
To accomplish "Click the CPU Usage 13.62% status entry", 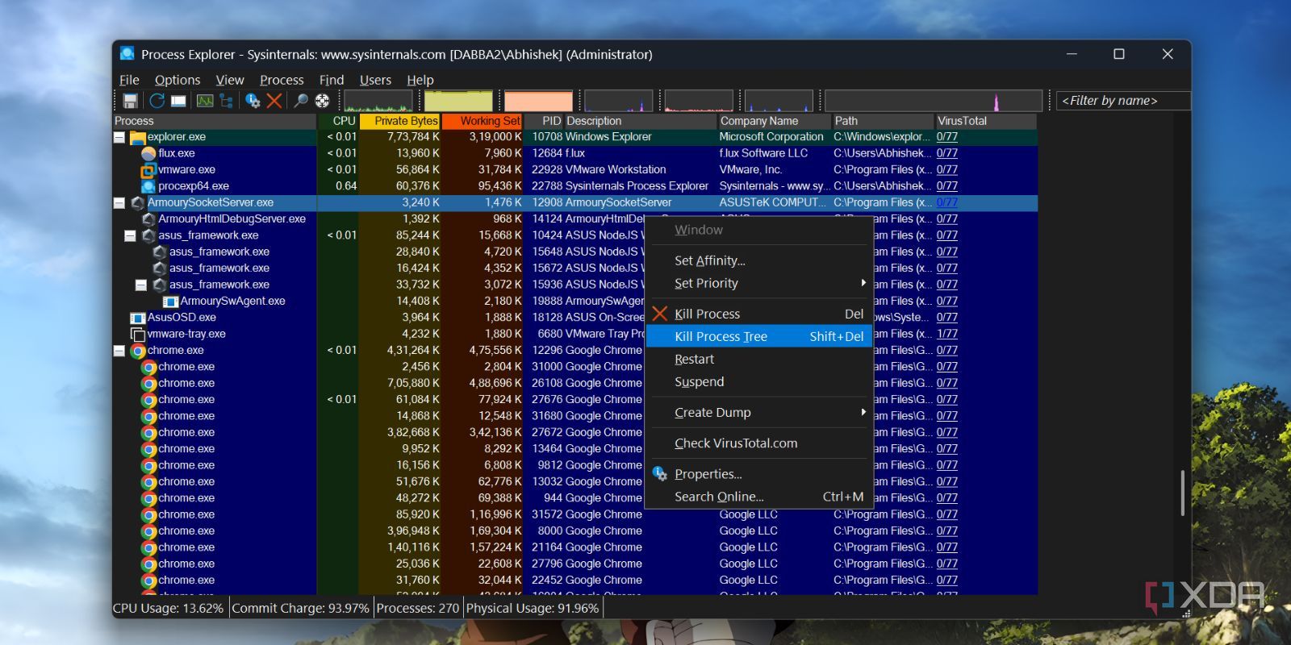I will click(x=169, y=608).
